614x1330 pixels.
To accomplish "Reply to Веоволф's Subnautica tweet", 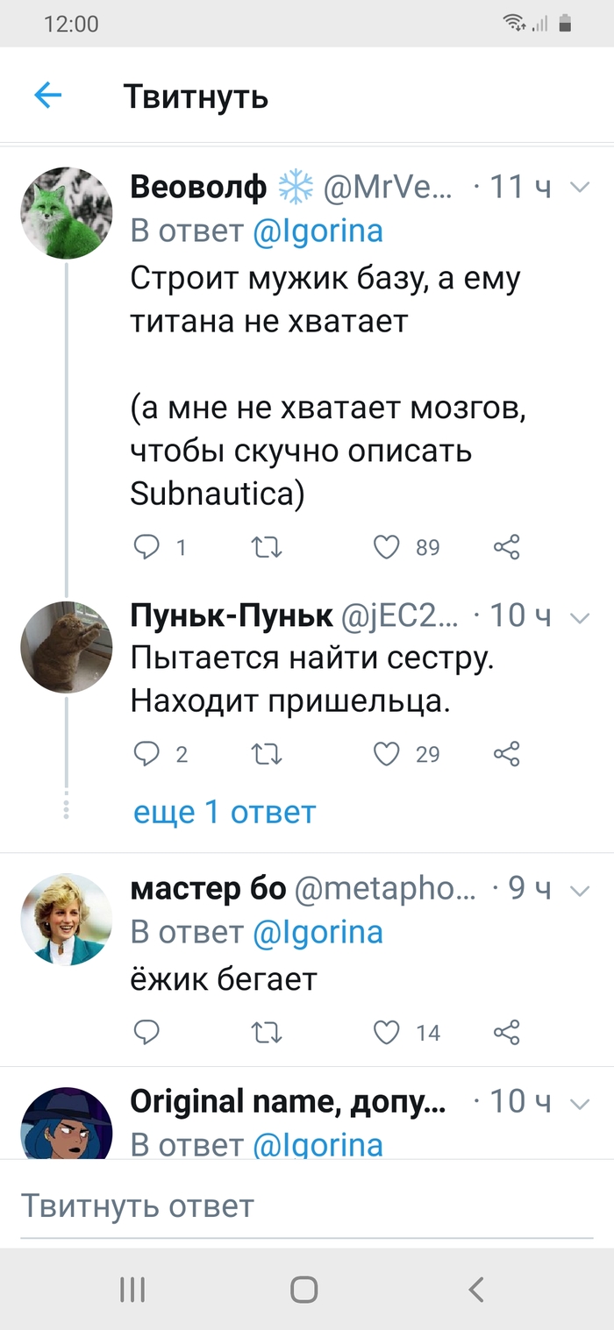I will [146, 548].
